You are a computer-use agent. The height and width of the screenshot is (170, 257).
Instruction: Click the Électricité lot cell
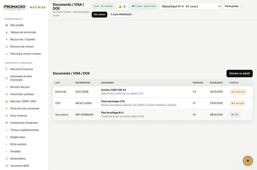click(61, 92)
